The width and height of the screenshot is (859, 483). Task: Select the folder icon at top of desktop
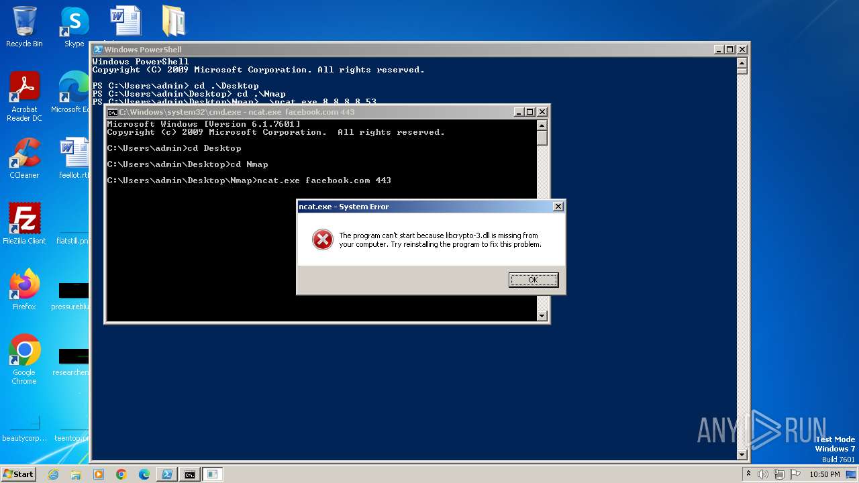pos(174,21)
